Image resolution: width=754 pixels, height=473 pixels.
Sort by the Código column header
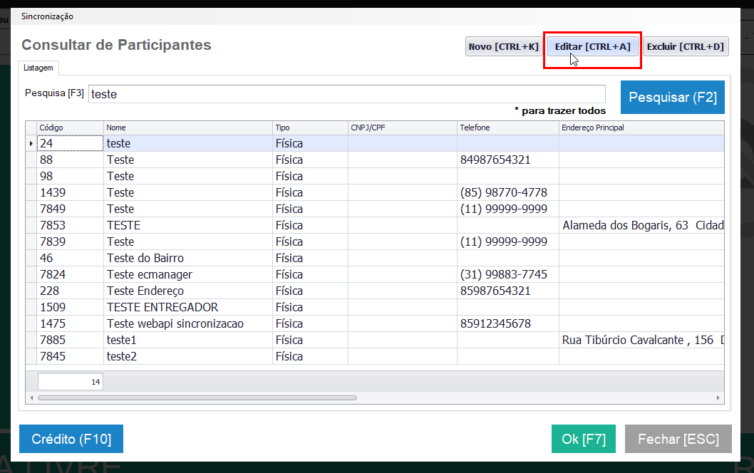click(71, 128)
